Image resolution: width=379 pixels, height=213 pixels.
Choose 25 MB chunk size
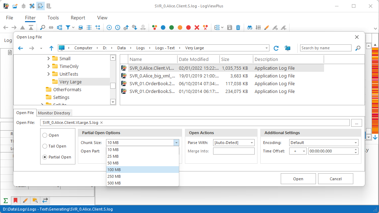click(143, 156)
